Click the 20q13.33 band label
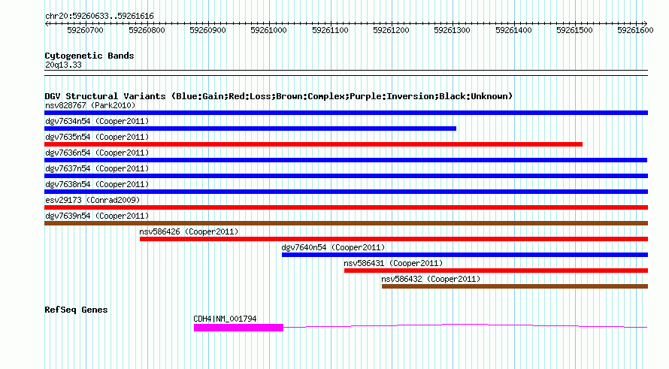669x369 pixels. coord(63,65)
